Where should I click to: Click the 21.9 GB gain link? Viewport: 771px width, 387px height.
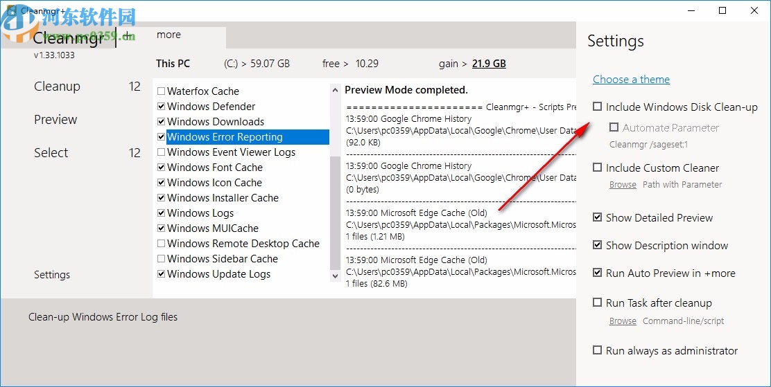pyautogui.click(x=489, y=64)
